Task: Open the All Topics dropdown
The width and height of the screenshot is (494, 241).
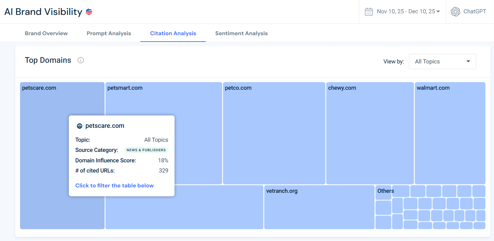Action: click(x=442, y=61)
